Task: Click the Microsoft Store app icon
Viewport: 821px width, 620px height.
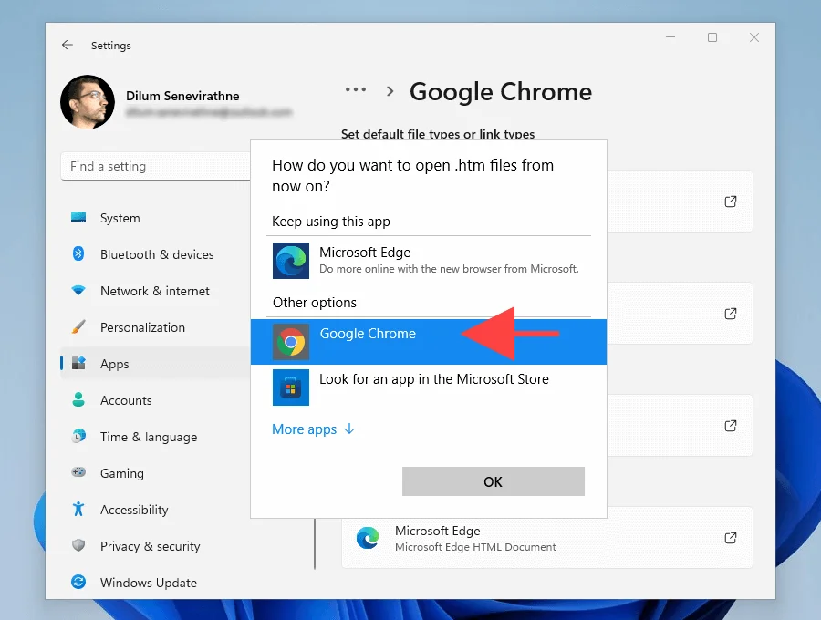Action: coord(291,387)
